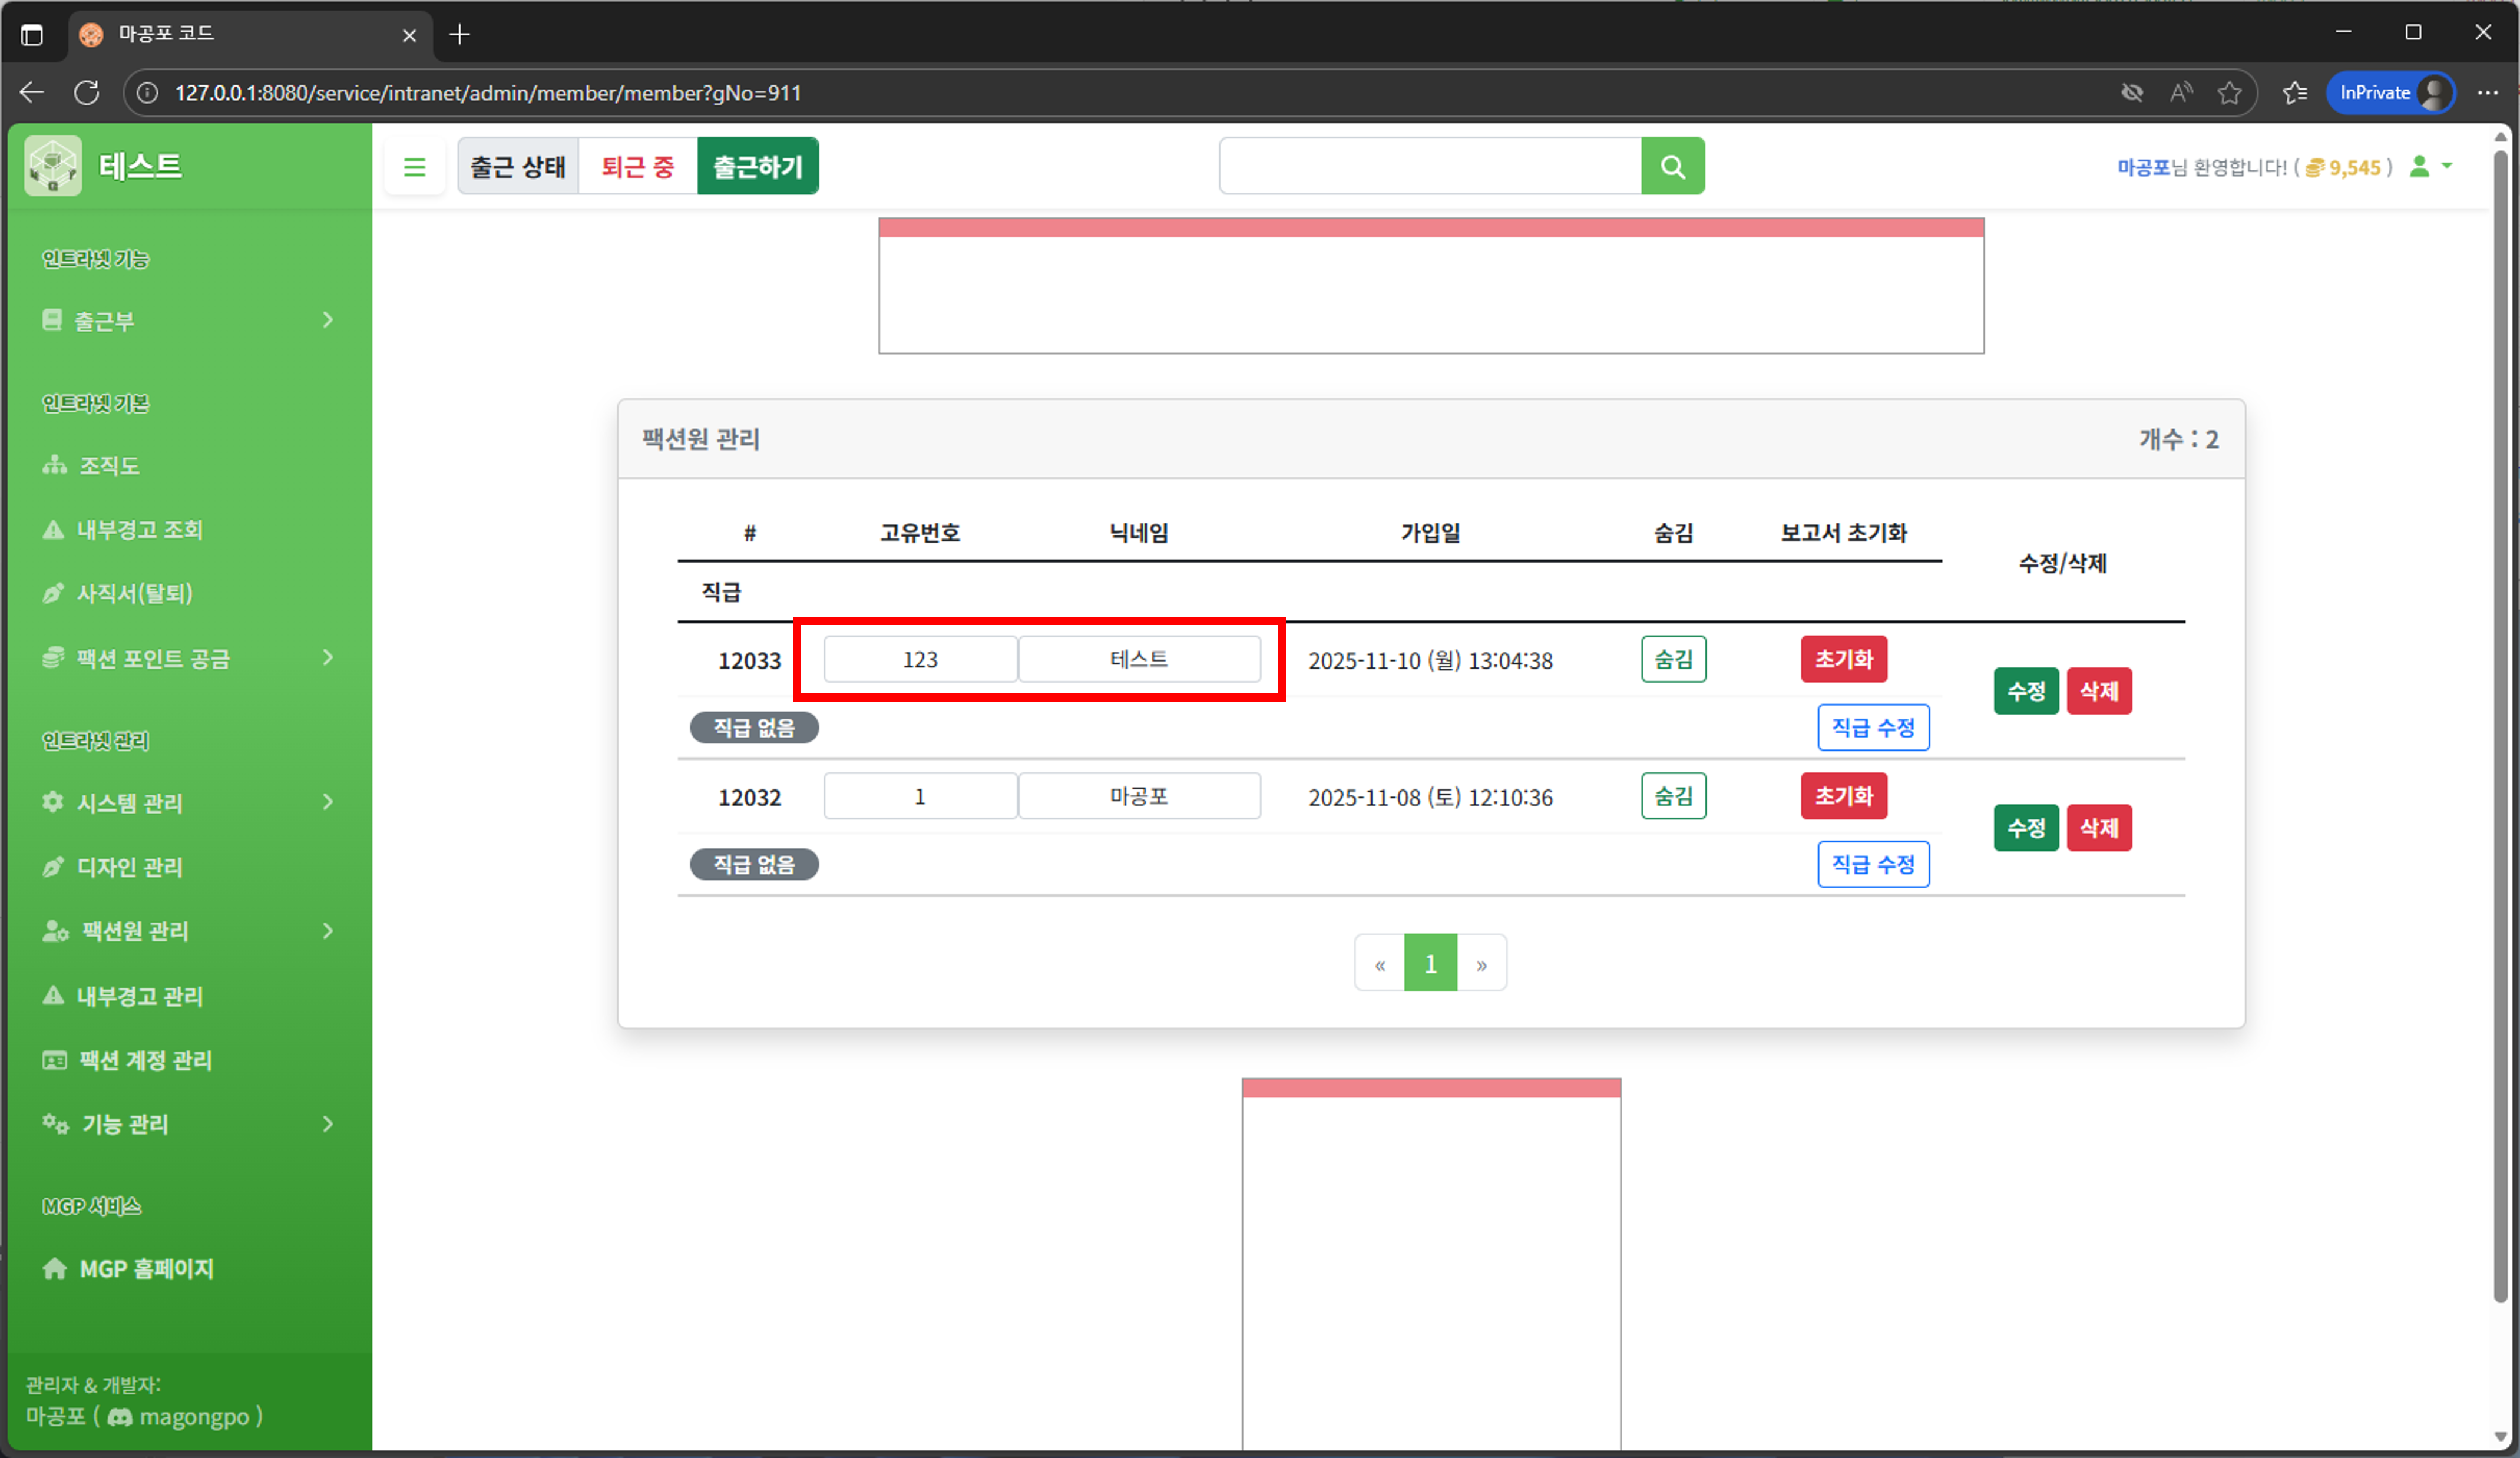
Task: Click the top search input field
Action: (1429, 166)
